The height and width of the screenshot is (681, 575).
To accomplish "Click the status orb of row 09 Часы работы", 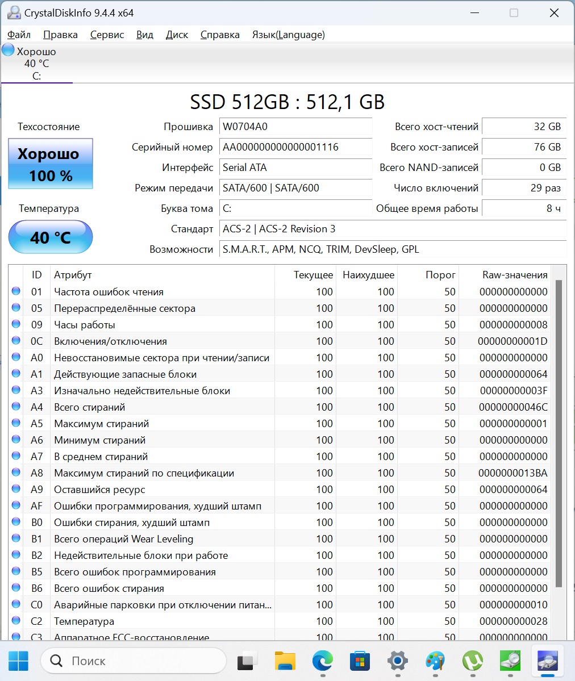I will point(16,324).
